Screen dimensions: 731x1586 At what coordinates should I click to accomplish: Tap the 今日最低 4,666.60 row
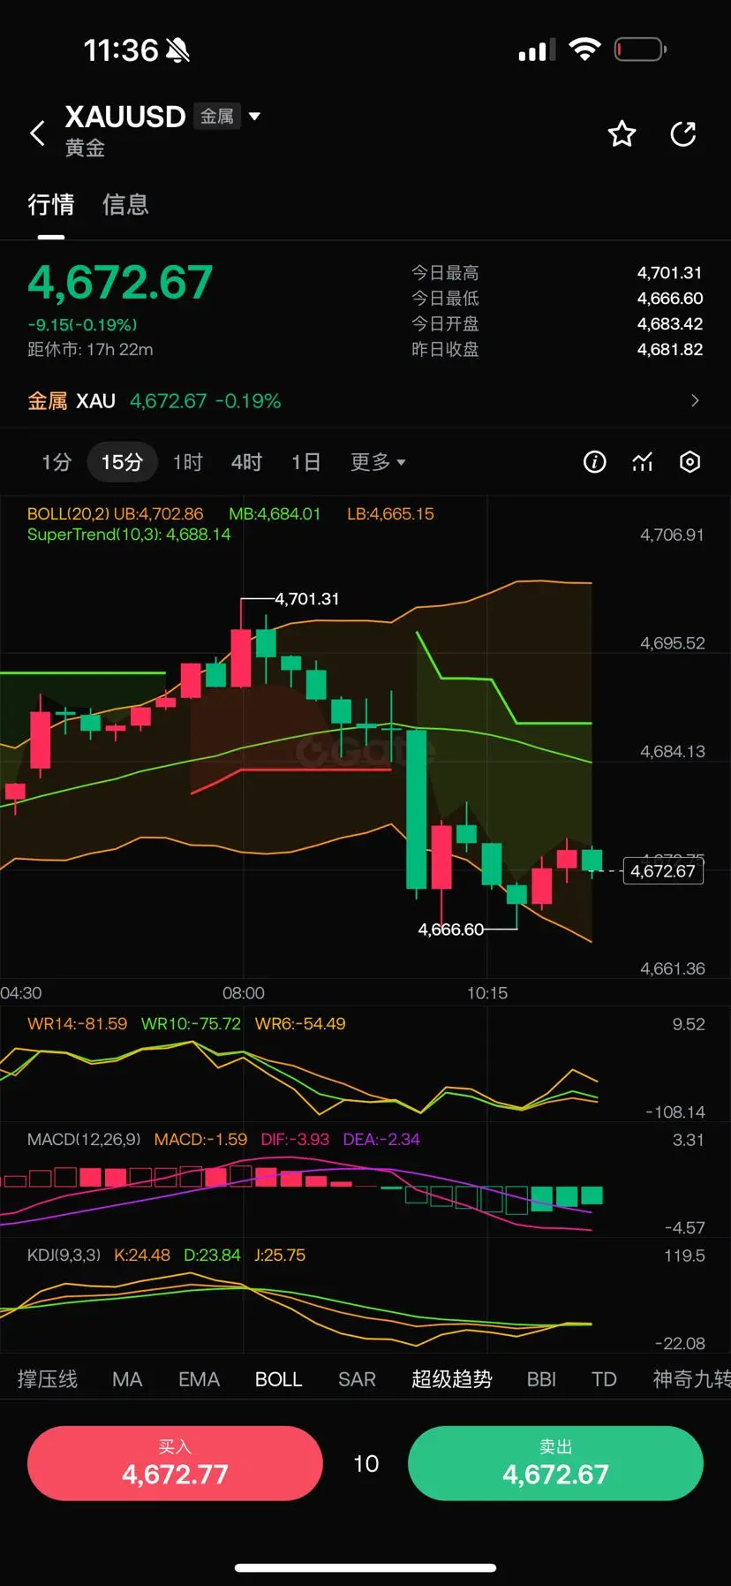557,299
